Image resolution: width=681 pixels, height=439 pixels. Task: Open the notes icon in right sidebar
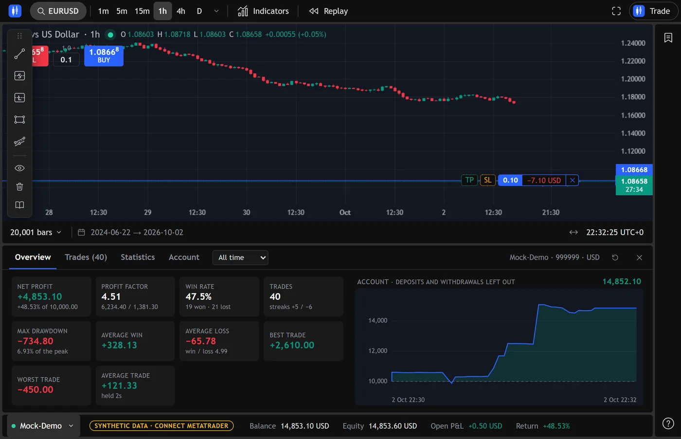pyautogui.click(x=668, y=37)
